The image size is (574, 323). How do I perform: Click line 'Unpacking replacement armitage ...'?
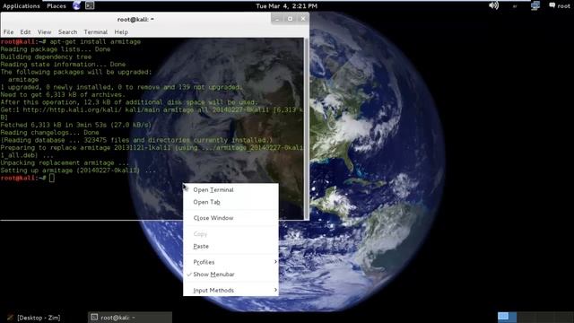(x=65, y=163)
